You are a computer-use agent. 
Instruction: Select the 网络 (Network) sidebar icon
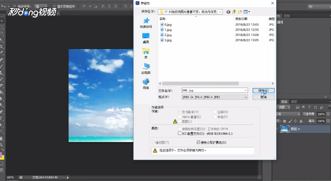(146, 83)
